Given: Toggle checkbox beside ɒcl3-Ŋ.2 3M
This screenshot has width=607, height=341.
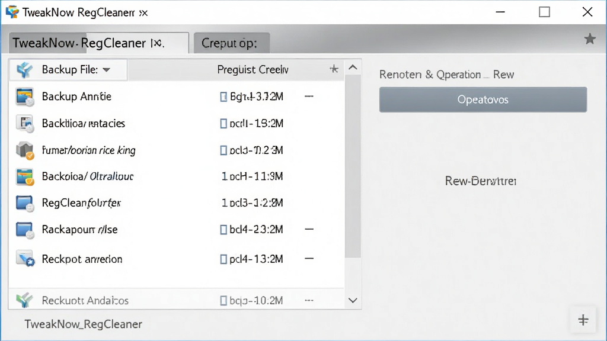Looking at the screenshot, I should [x=223, y=150].
